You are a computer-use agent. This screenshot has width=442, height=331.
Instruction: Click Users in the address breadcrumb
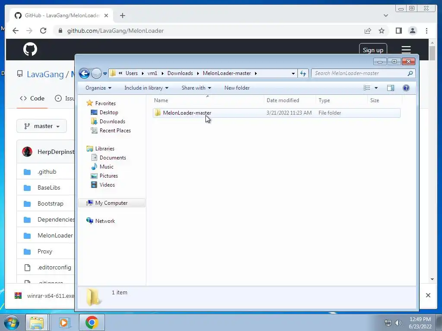click(x=132, y=73)
